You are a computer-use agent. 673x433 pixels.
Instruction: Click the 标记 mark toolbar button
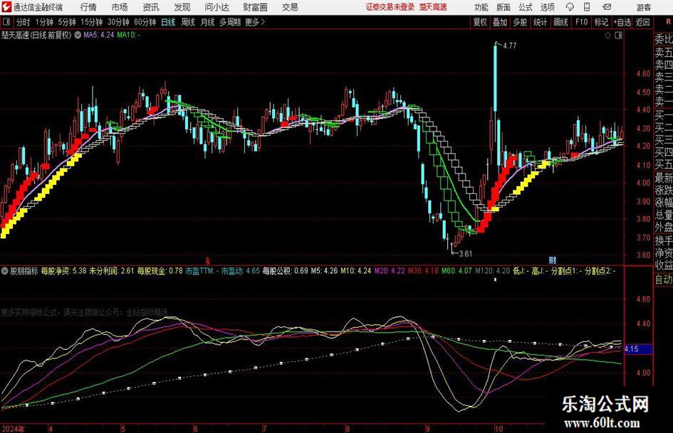coord(601,22)
